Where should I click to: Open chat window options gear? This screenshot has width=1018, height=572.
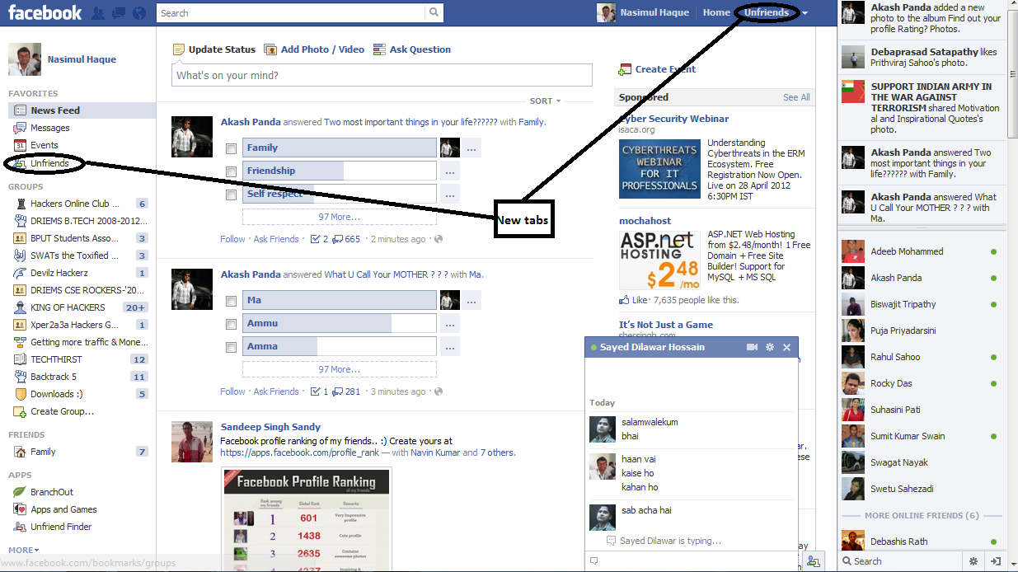pyautogui.click(x=770, y=348)
